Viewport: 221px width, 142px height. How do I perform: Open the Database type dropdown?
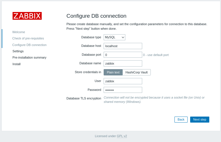pos(114,37)
